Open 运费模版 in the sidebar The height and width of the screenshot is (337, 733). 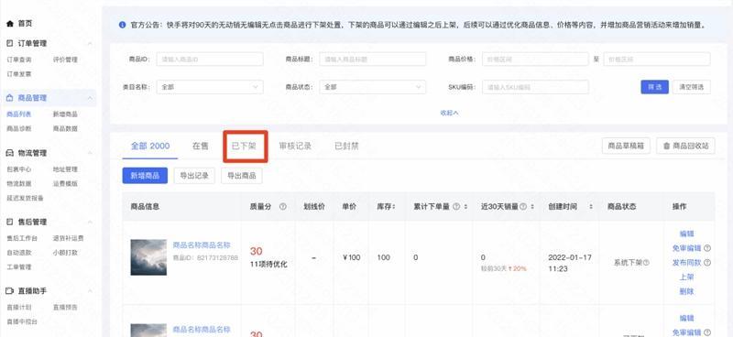(65, 184)
